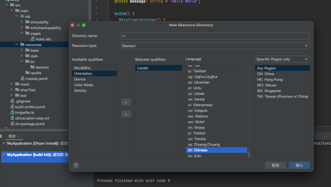
Task: Click the Directory name input field
Action: [215, 36]
